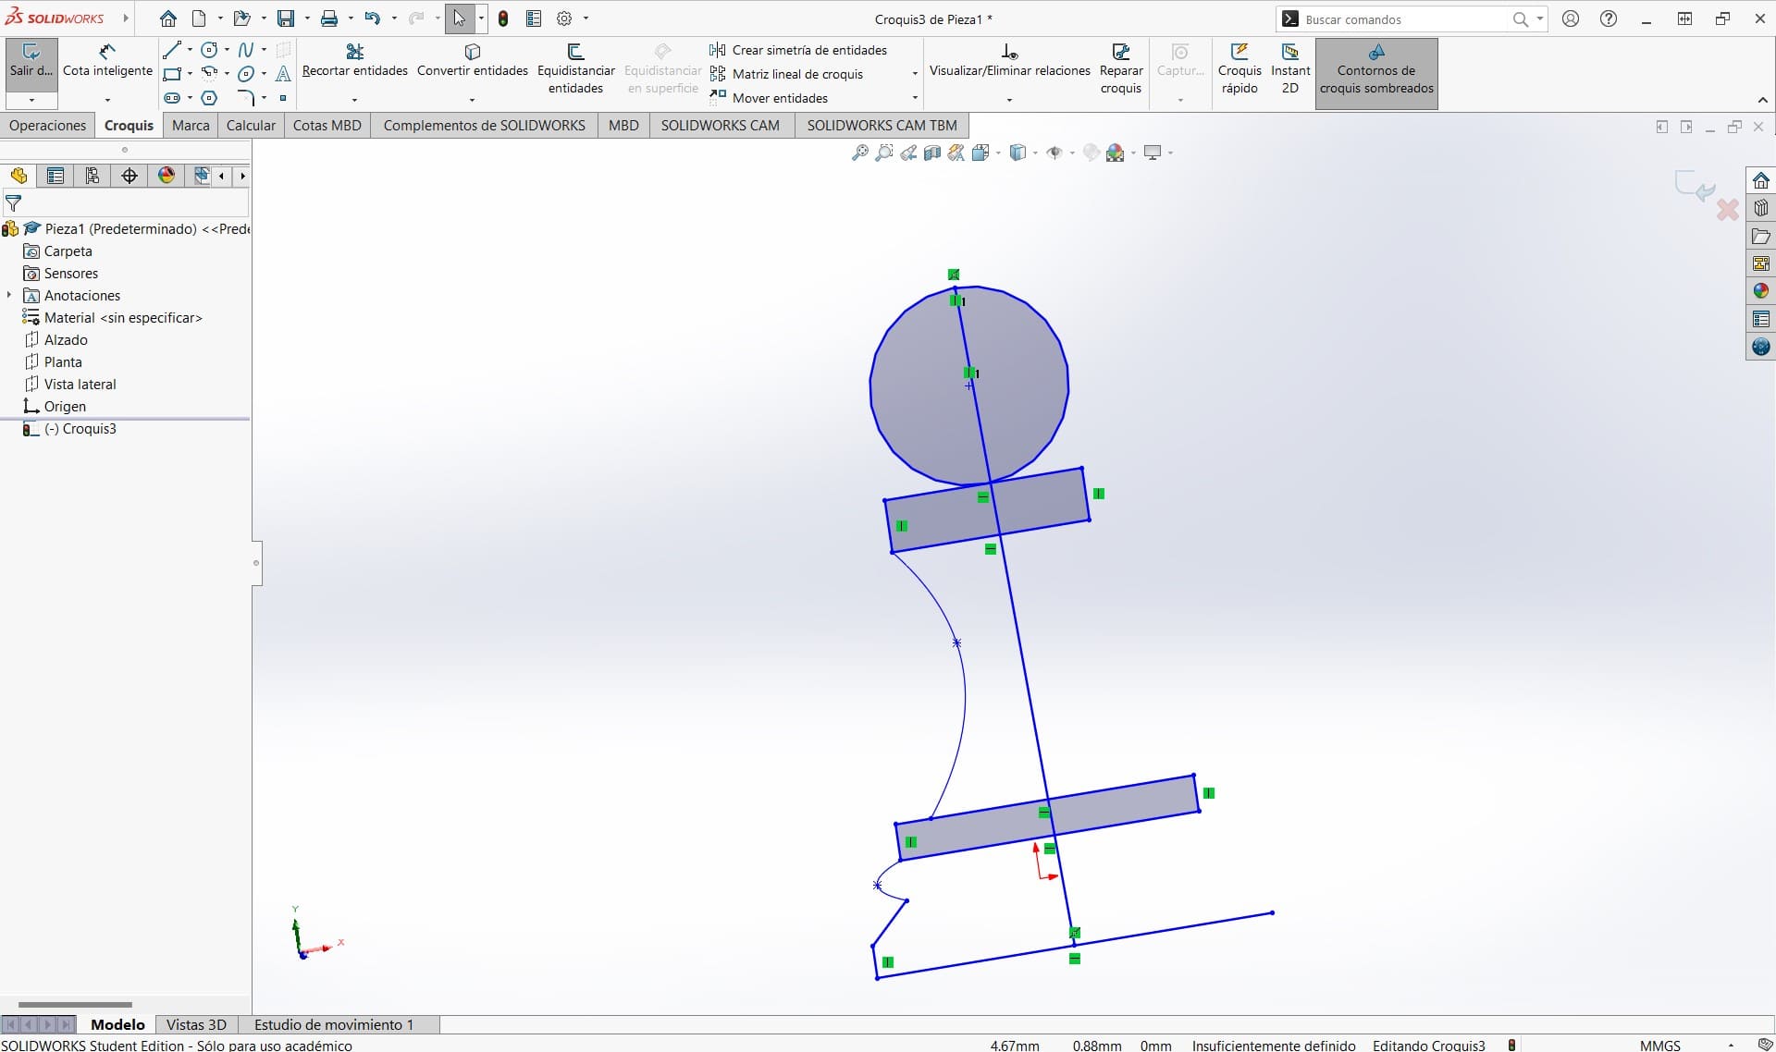
Task: Click Equidistanciar entidades offset tool
Action: pyautogui.click(x=575, y=69)
